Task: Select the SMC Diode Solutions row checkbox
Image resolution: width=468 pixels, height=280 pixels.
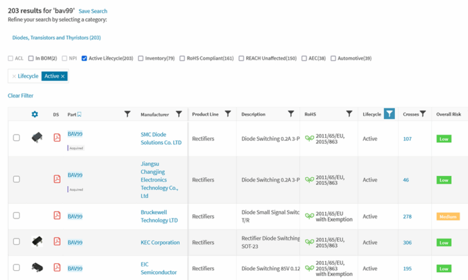Action: (16, 138)
